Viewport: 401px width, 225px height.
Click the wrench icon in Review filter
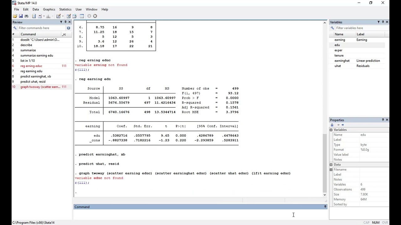[x=15, y=28]
